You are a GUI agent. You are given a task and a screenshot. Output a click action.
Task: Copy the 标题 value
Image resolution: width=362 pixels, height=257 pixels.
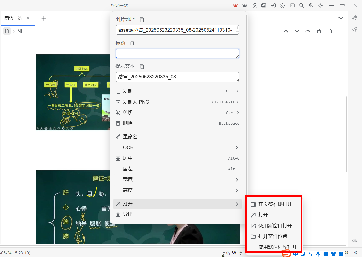click(132, 43)
